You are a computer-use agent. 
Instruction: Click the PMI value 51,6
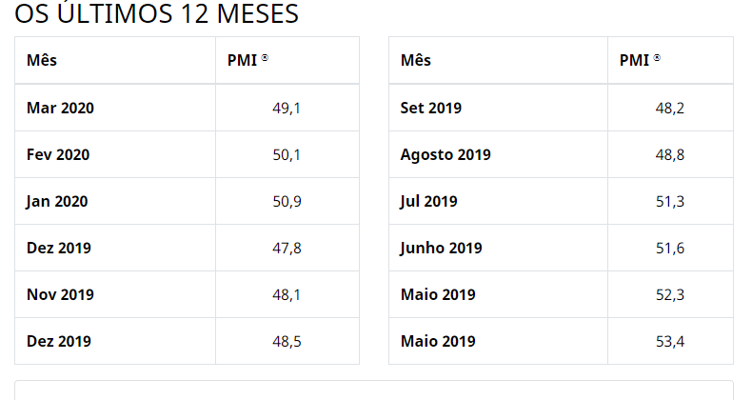click(x=670, y=248)
